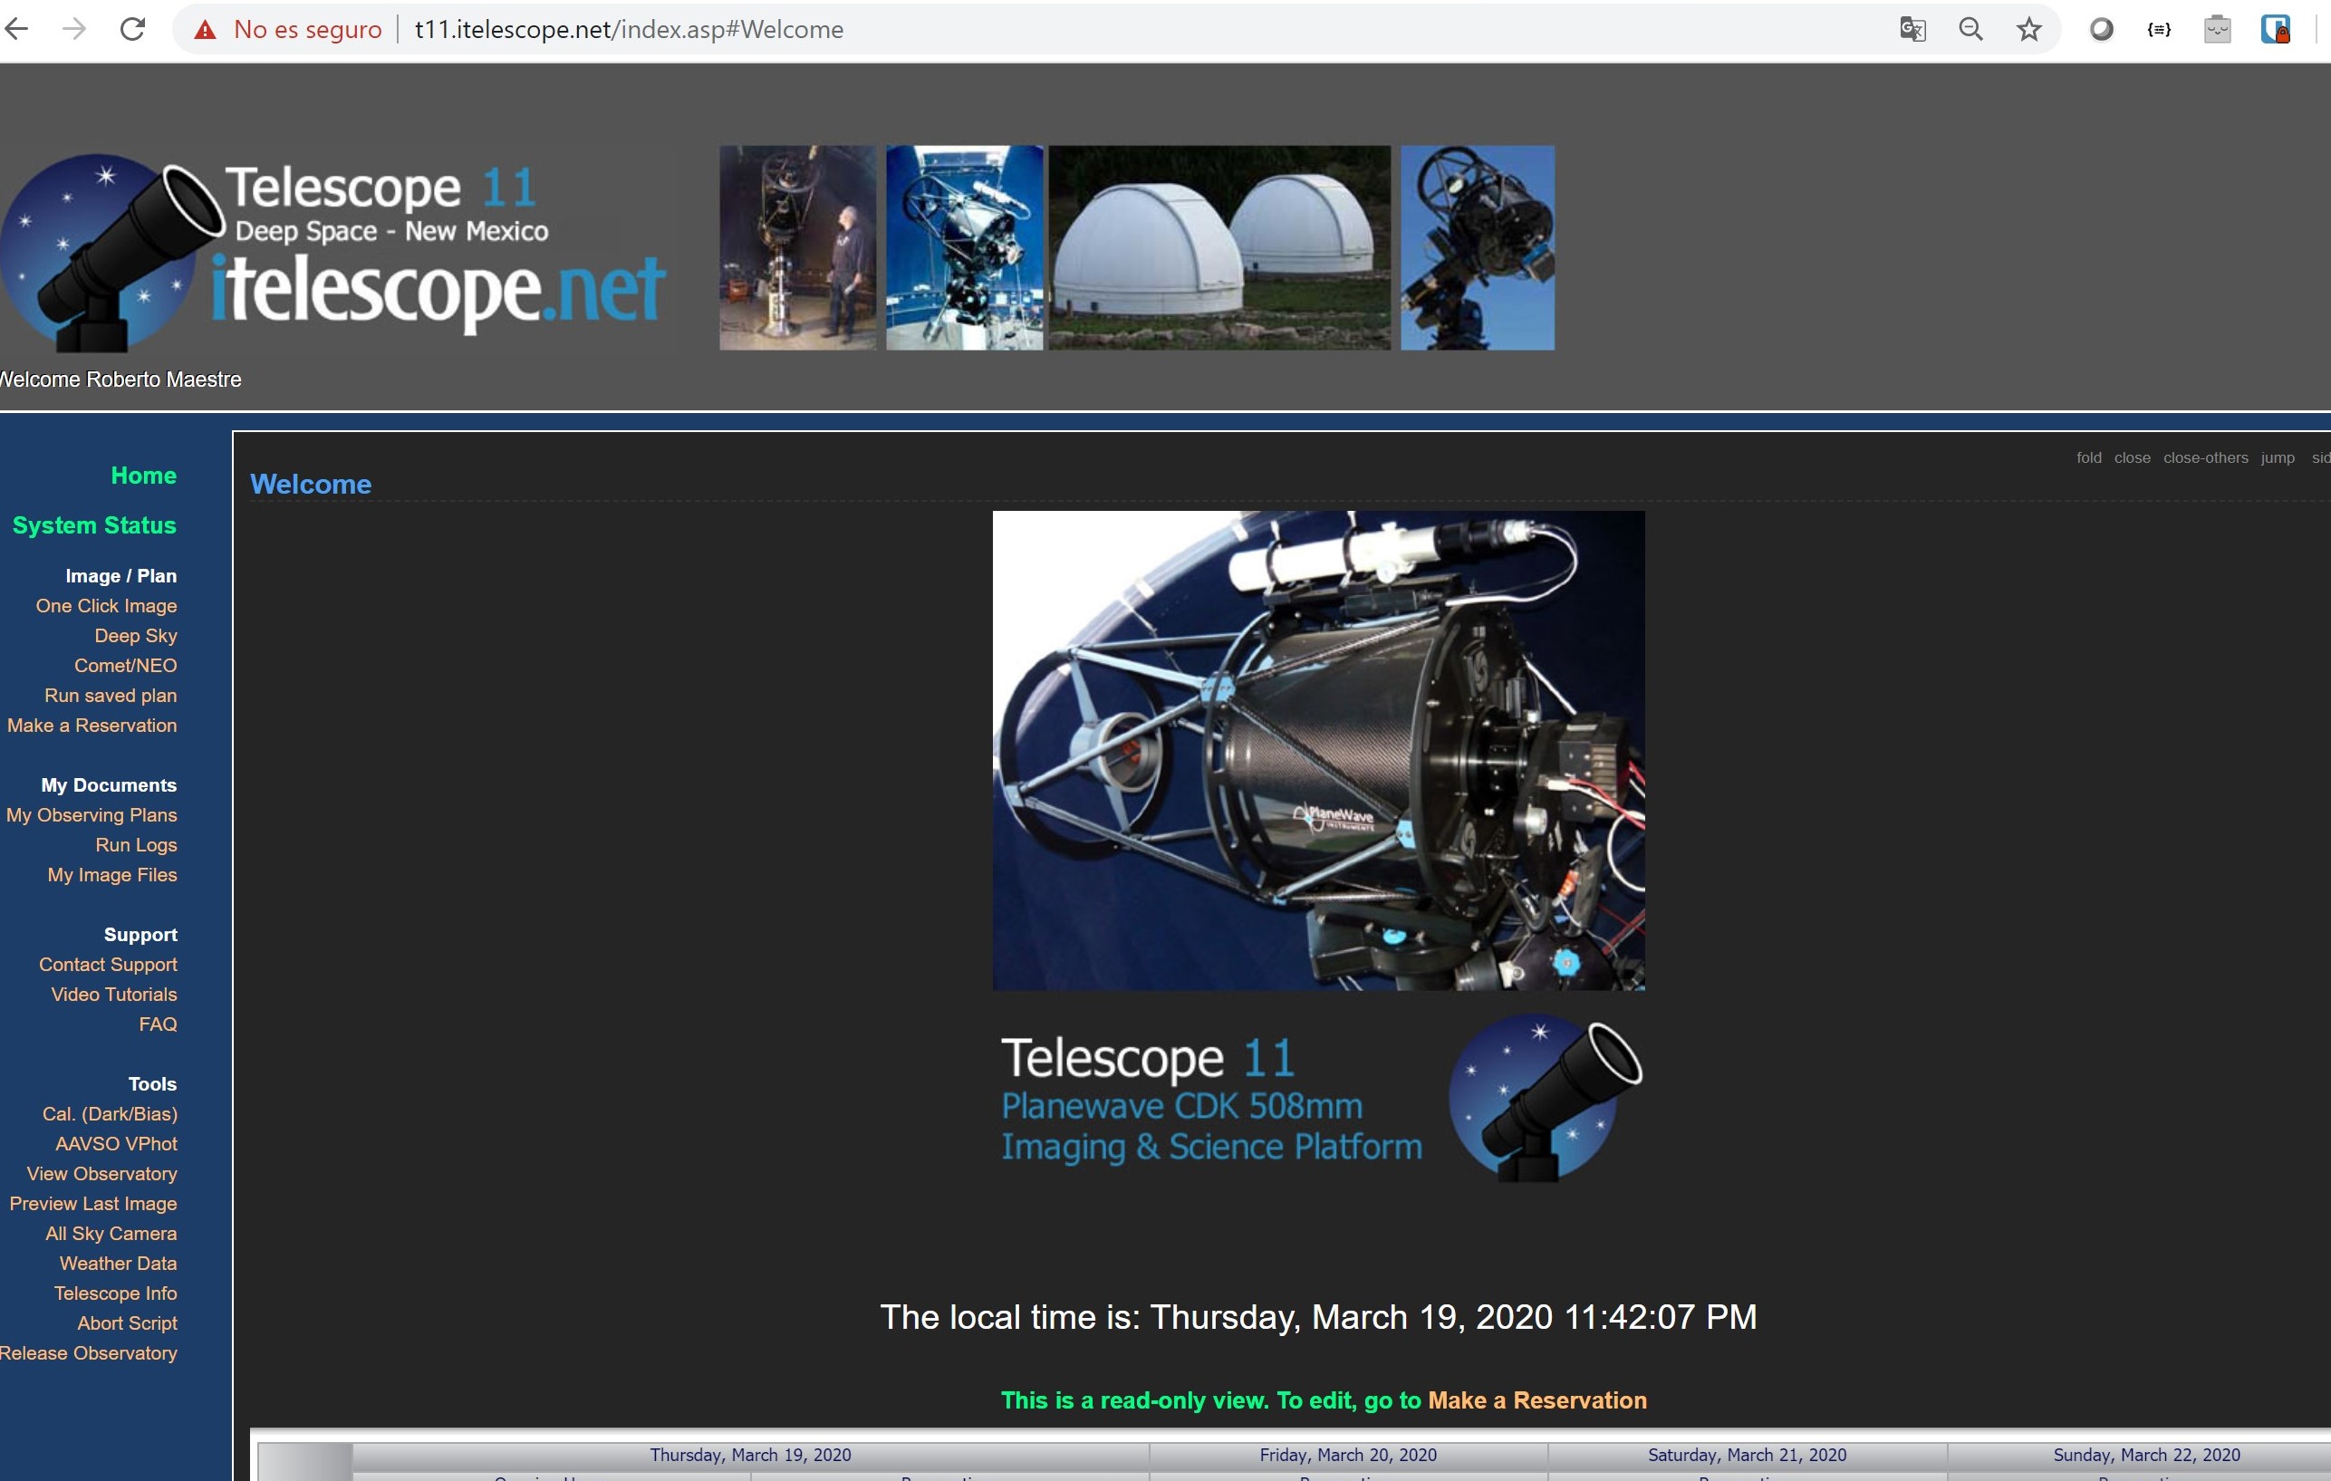2331x1481 pixels.
Task: Click the 'jump' section control
Action: pos(2278,457)
